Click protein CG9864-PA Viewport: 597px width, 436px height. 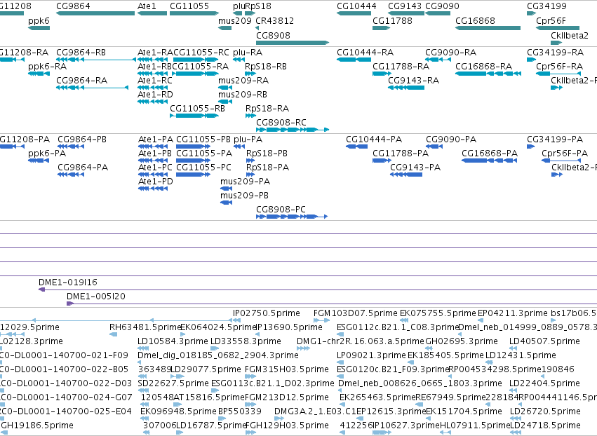tap(71, 175)
